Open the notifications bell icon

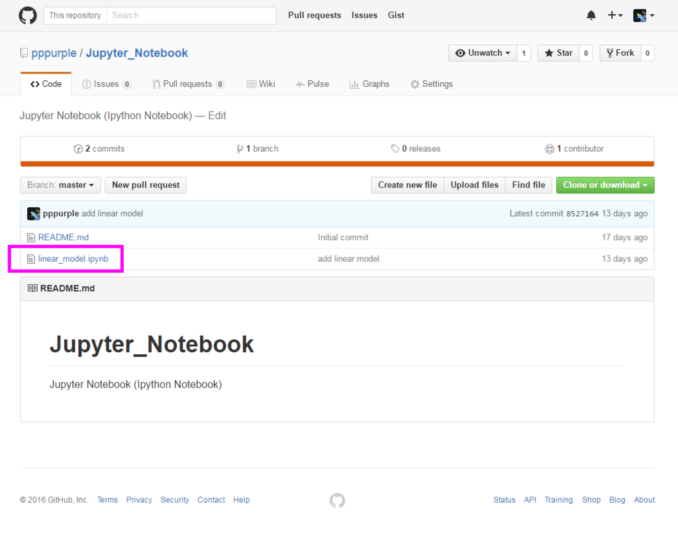(x=591, y=15)
